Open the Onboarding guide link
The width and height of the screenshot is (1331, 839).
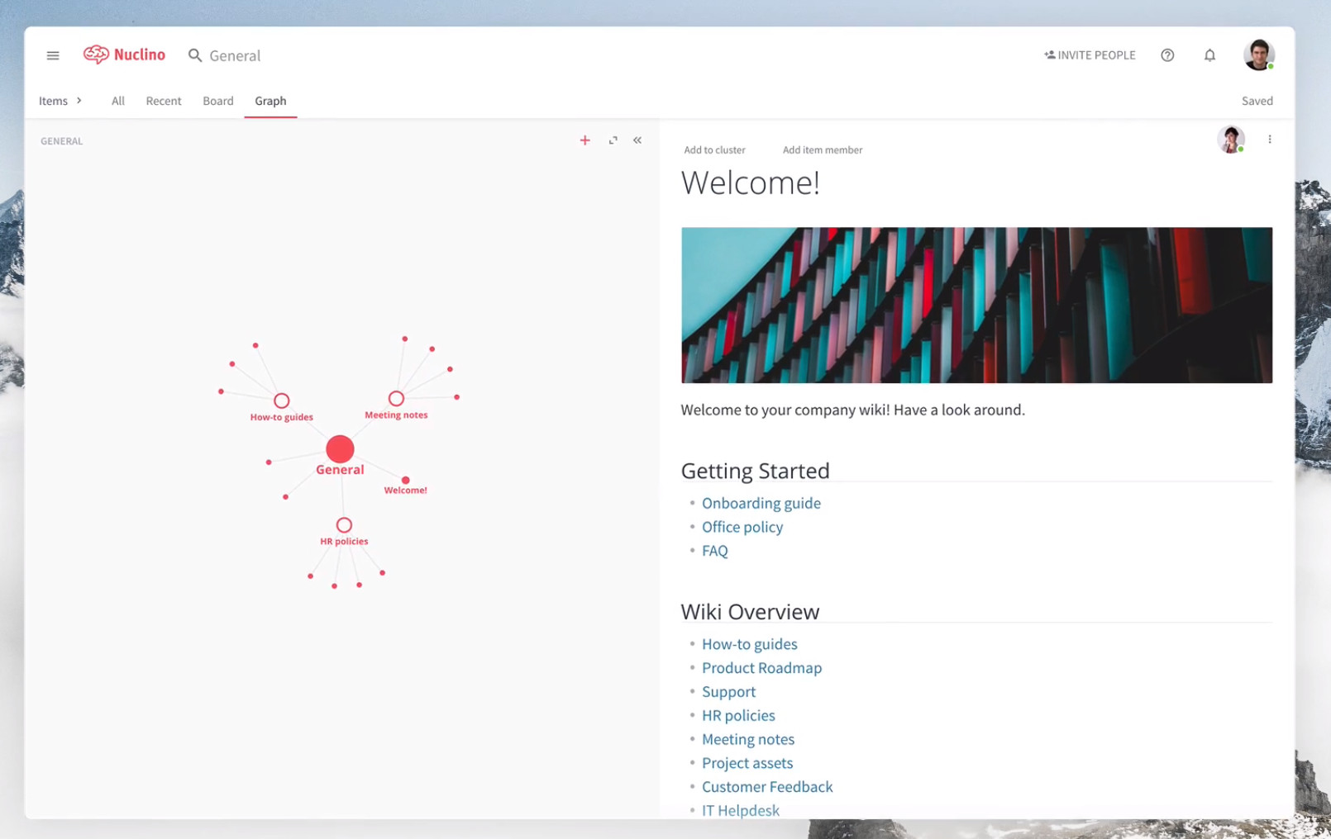tap(761, 503)
